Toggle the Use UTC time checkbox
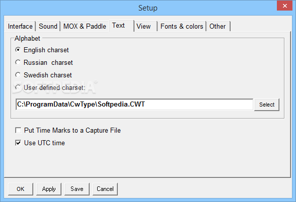The image size is (296, 202). pyautogui.click(x=18, y=143)
